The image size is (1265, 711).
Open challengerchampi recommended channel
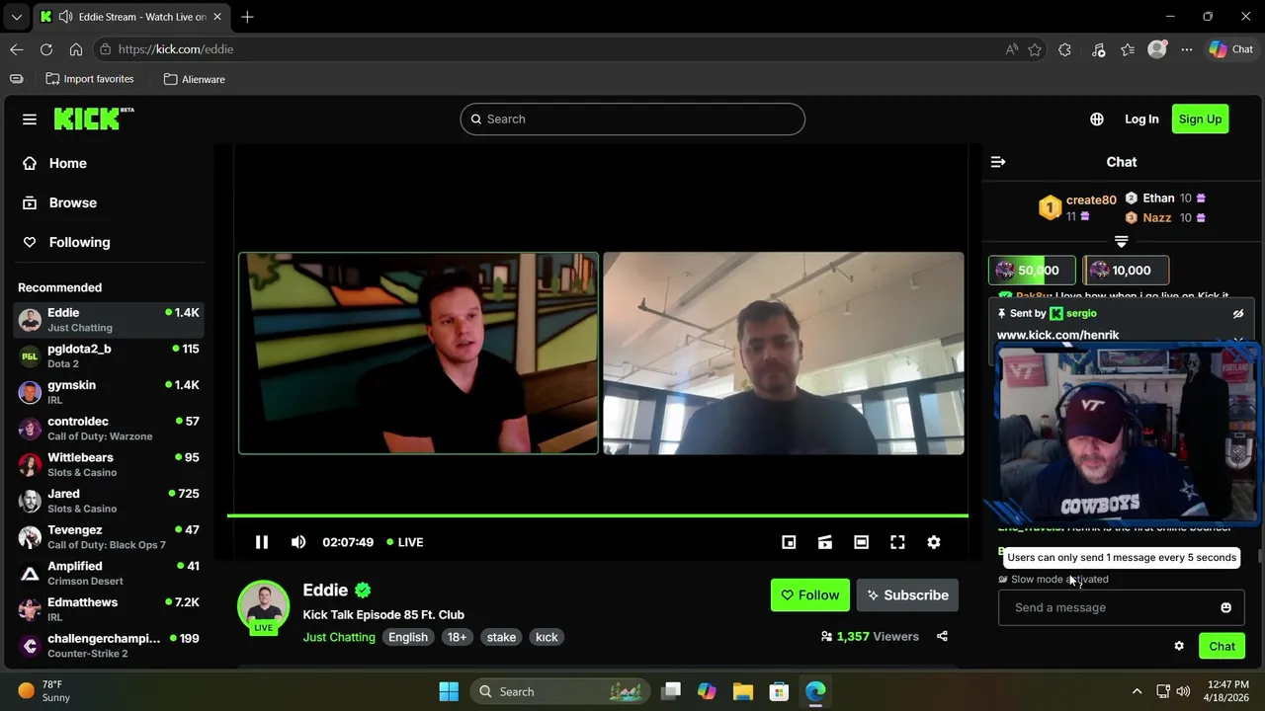click(109, 646)
